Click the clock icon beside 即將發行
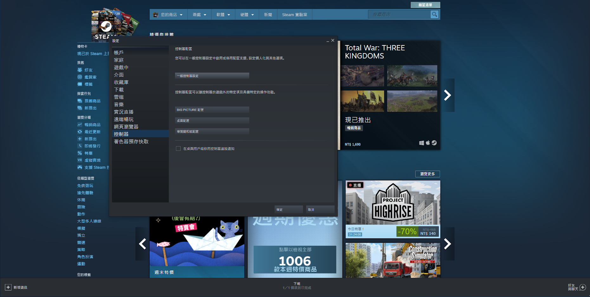The image size is (590, 297). tap(80, 146)
